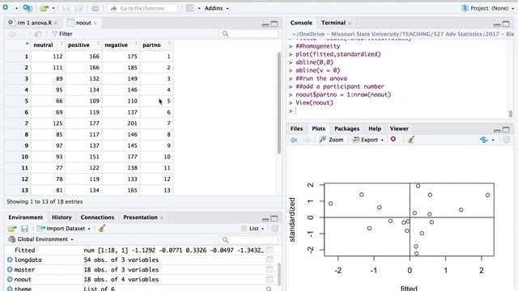Viewport: 518px width, 291px height.
Task: Click the console pane scrollbar
Action: point(511,114)
